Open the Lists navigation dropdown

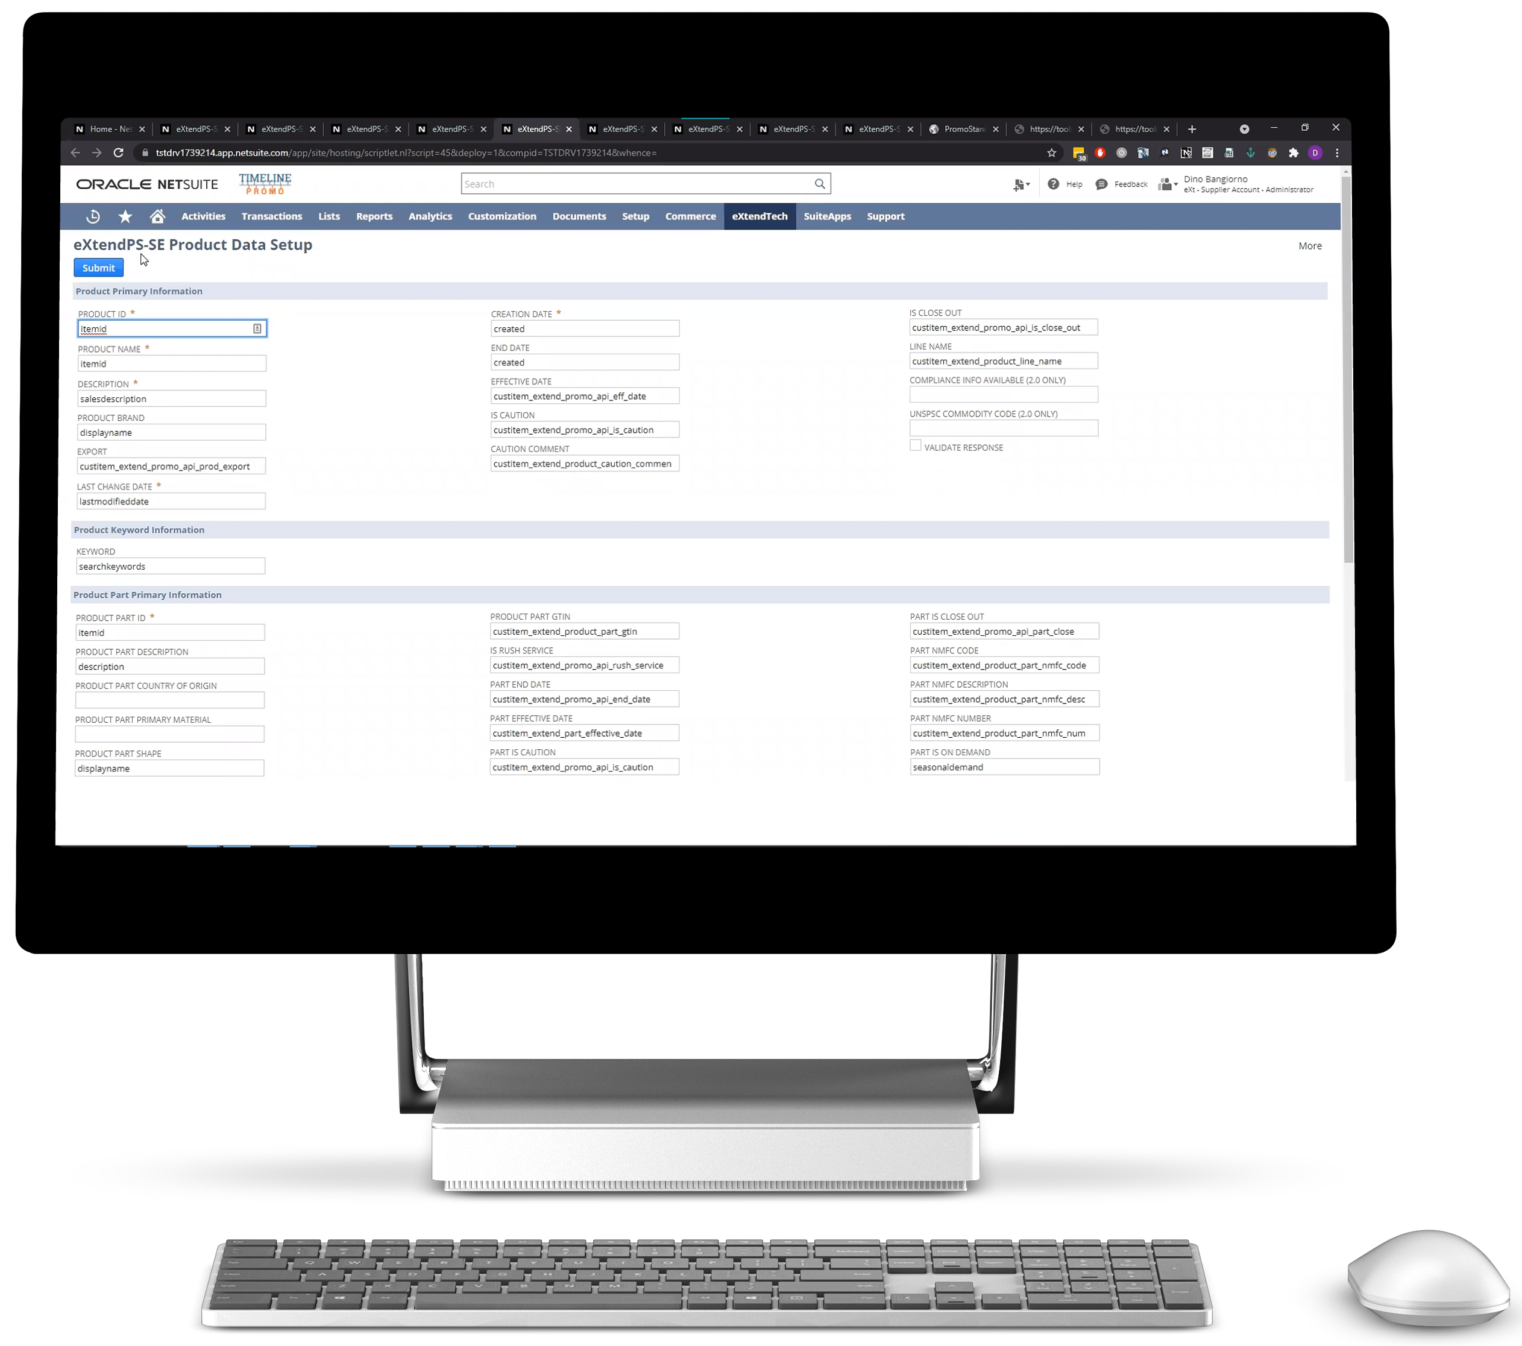[329, 216]
